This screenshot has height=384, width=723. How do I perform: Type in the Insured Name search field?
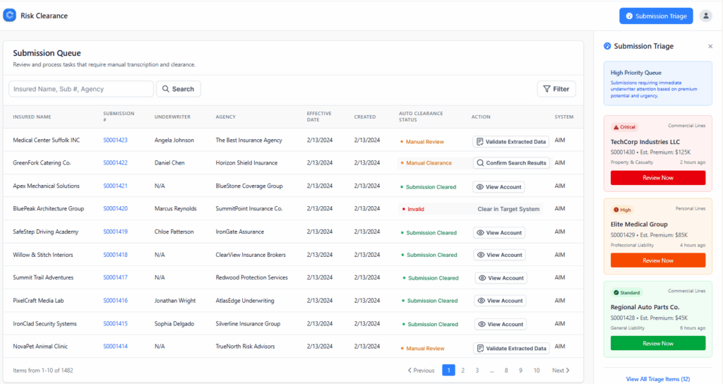tap(81, 89)
